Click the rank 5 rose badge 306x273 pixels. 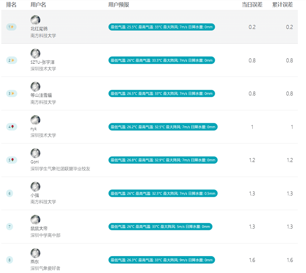click(x=12, y=160)
